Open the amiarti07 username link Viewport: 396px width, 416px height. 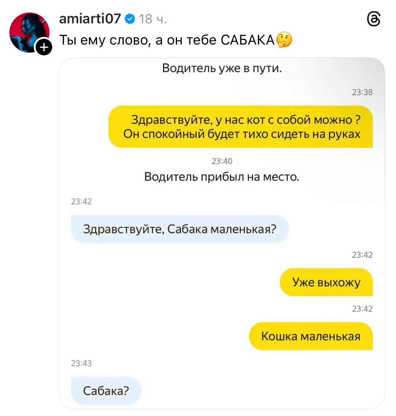(x=90, y=19)
